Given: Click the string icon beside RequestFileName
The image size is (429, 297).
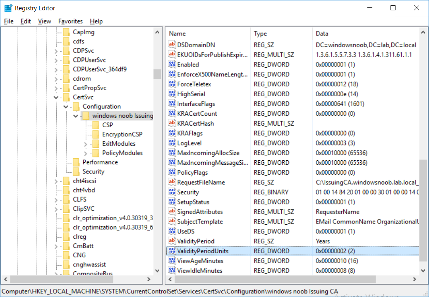Looking at the screenshot, I should pos(172,182).
